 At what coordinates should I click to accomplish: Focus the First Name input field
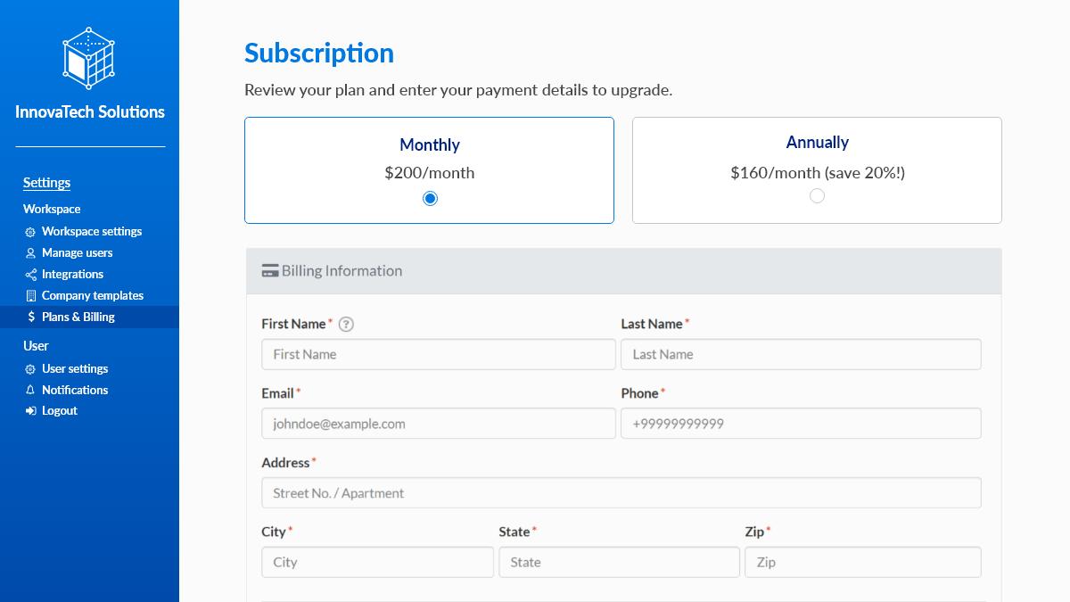pyautogui.click(x=439, y=354)
